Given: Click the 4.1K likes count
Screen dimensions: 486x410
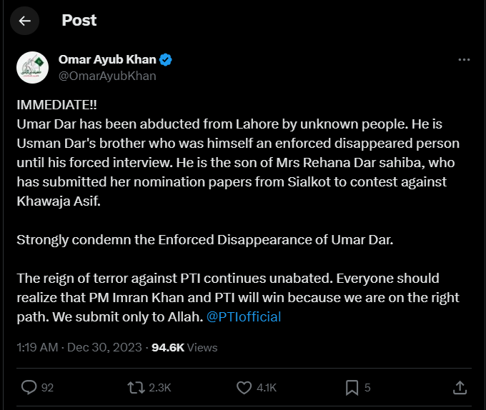Looking at the screenshot, I should tap(266, 388).
